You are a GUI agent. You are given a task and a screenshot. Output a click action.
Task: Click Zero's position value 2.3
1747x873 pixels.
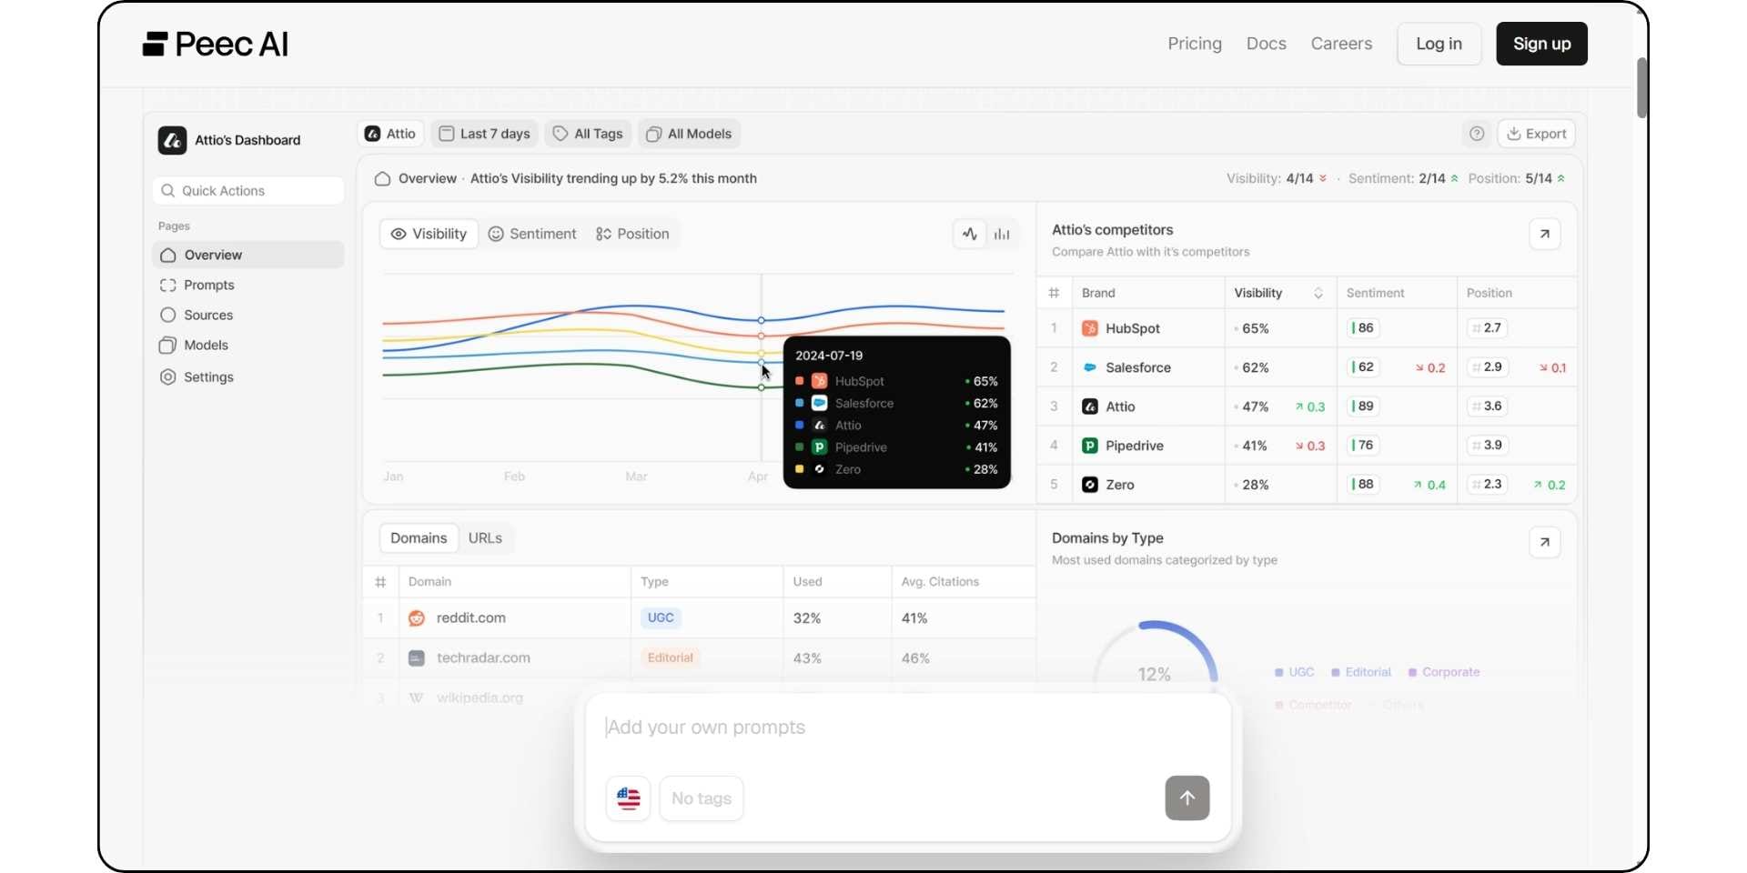[1488, 485]
